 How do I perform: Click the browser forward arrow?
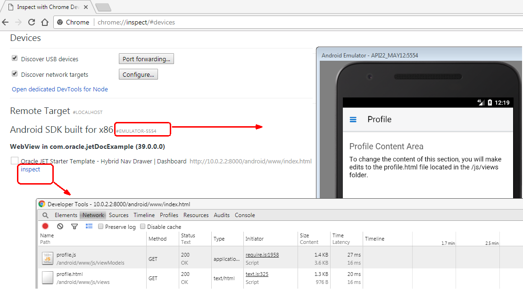pos(18,22)
